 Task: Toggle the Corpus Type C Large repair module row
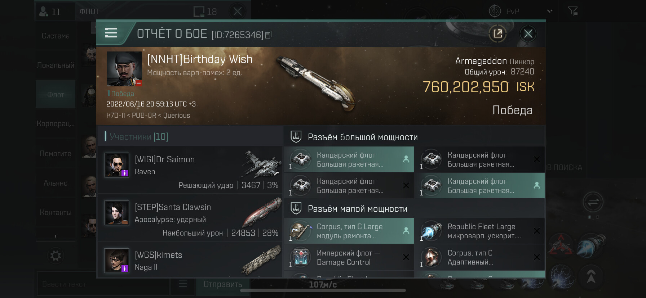[x=349, y=231]
